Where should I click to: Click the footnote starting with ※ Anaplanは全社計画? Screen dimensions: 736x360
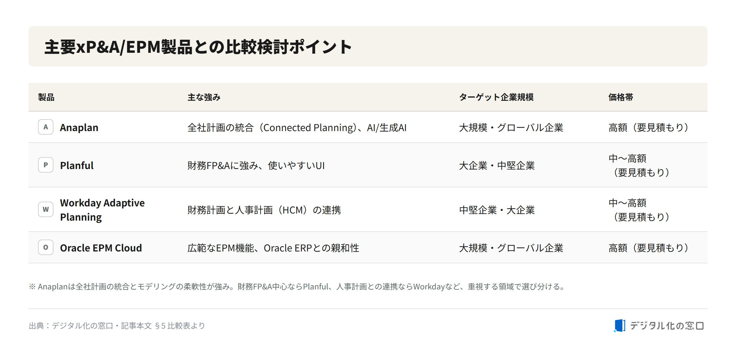pos(297,286)
